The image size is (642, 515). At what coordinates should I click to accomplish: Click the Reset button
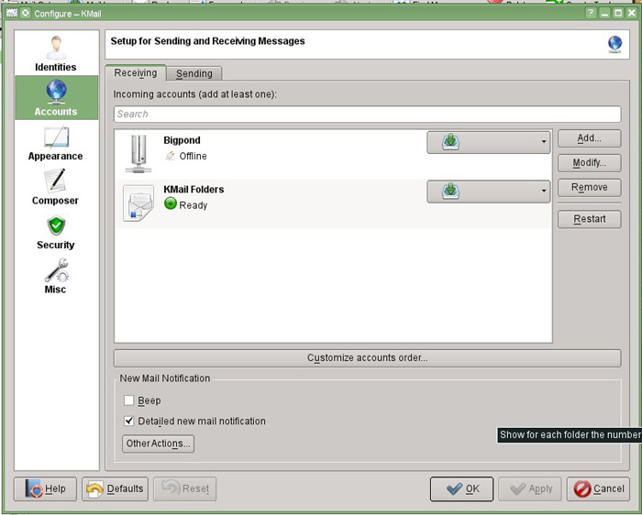pos(184,488)
